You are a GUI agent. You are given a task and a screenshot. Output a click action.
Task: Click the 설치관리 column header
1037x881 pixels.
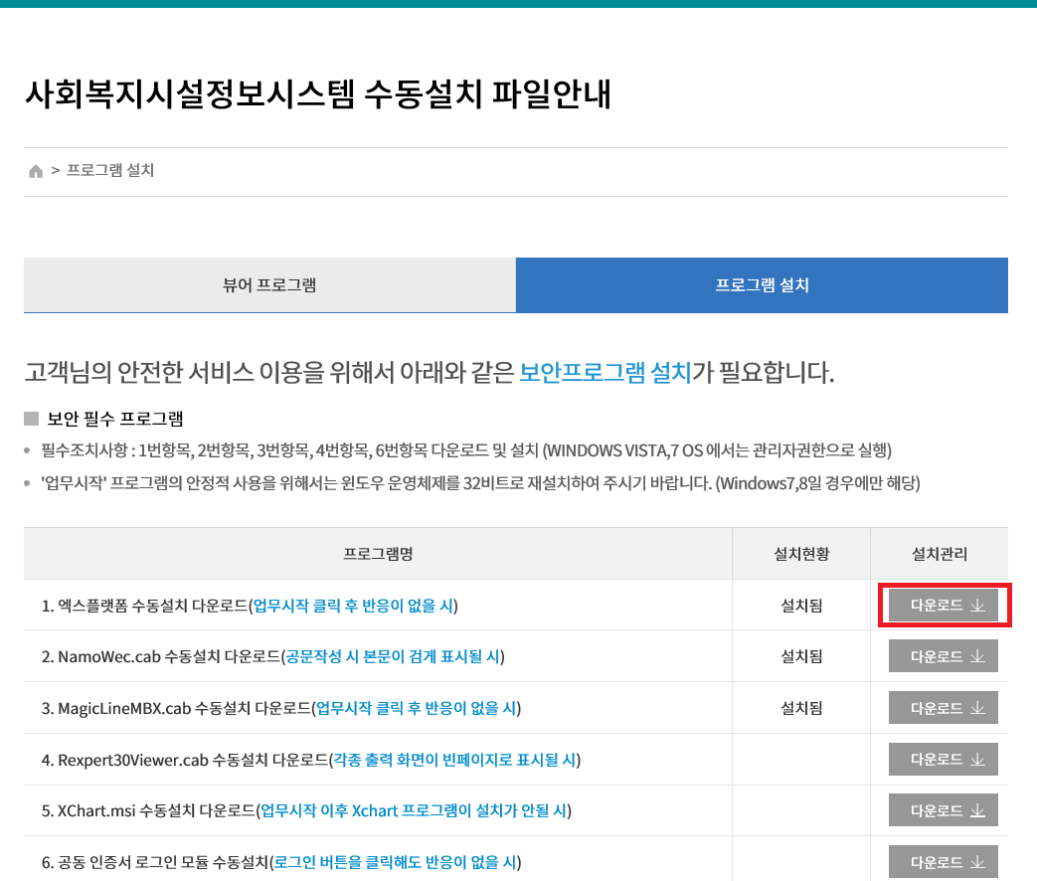940,554
